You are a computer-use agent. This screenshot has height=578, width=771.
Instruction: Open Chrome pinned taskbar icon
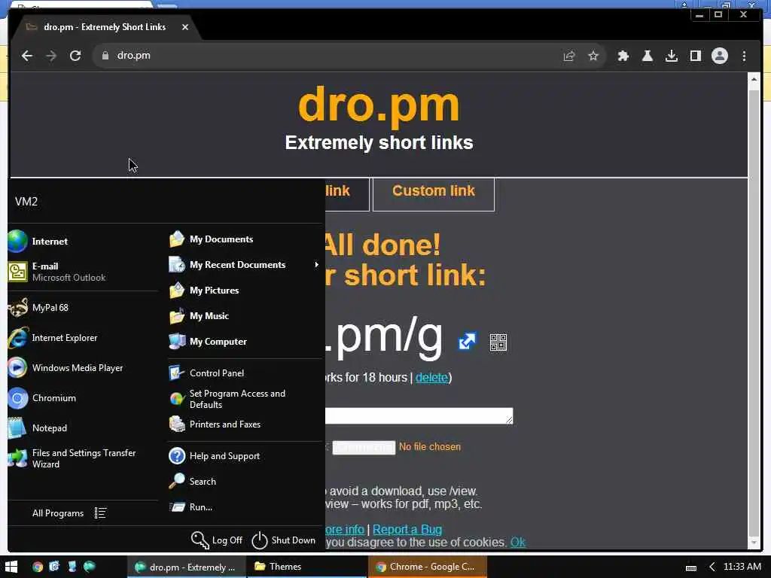tap(38, 567)
